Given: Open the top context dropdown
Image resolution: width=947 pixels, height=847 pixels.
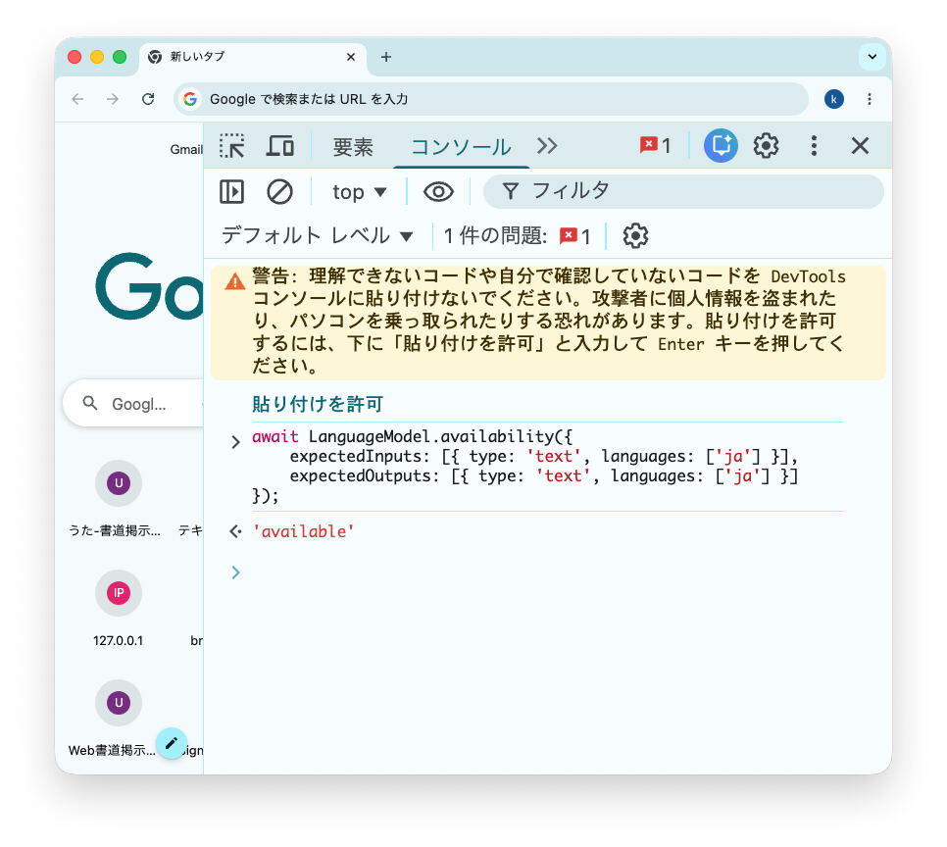Looking at the screenshot, I should pyautogui.click(x=359, y=192).
